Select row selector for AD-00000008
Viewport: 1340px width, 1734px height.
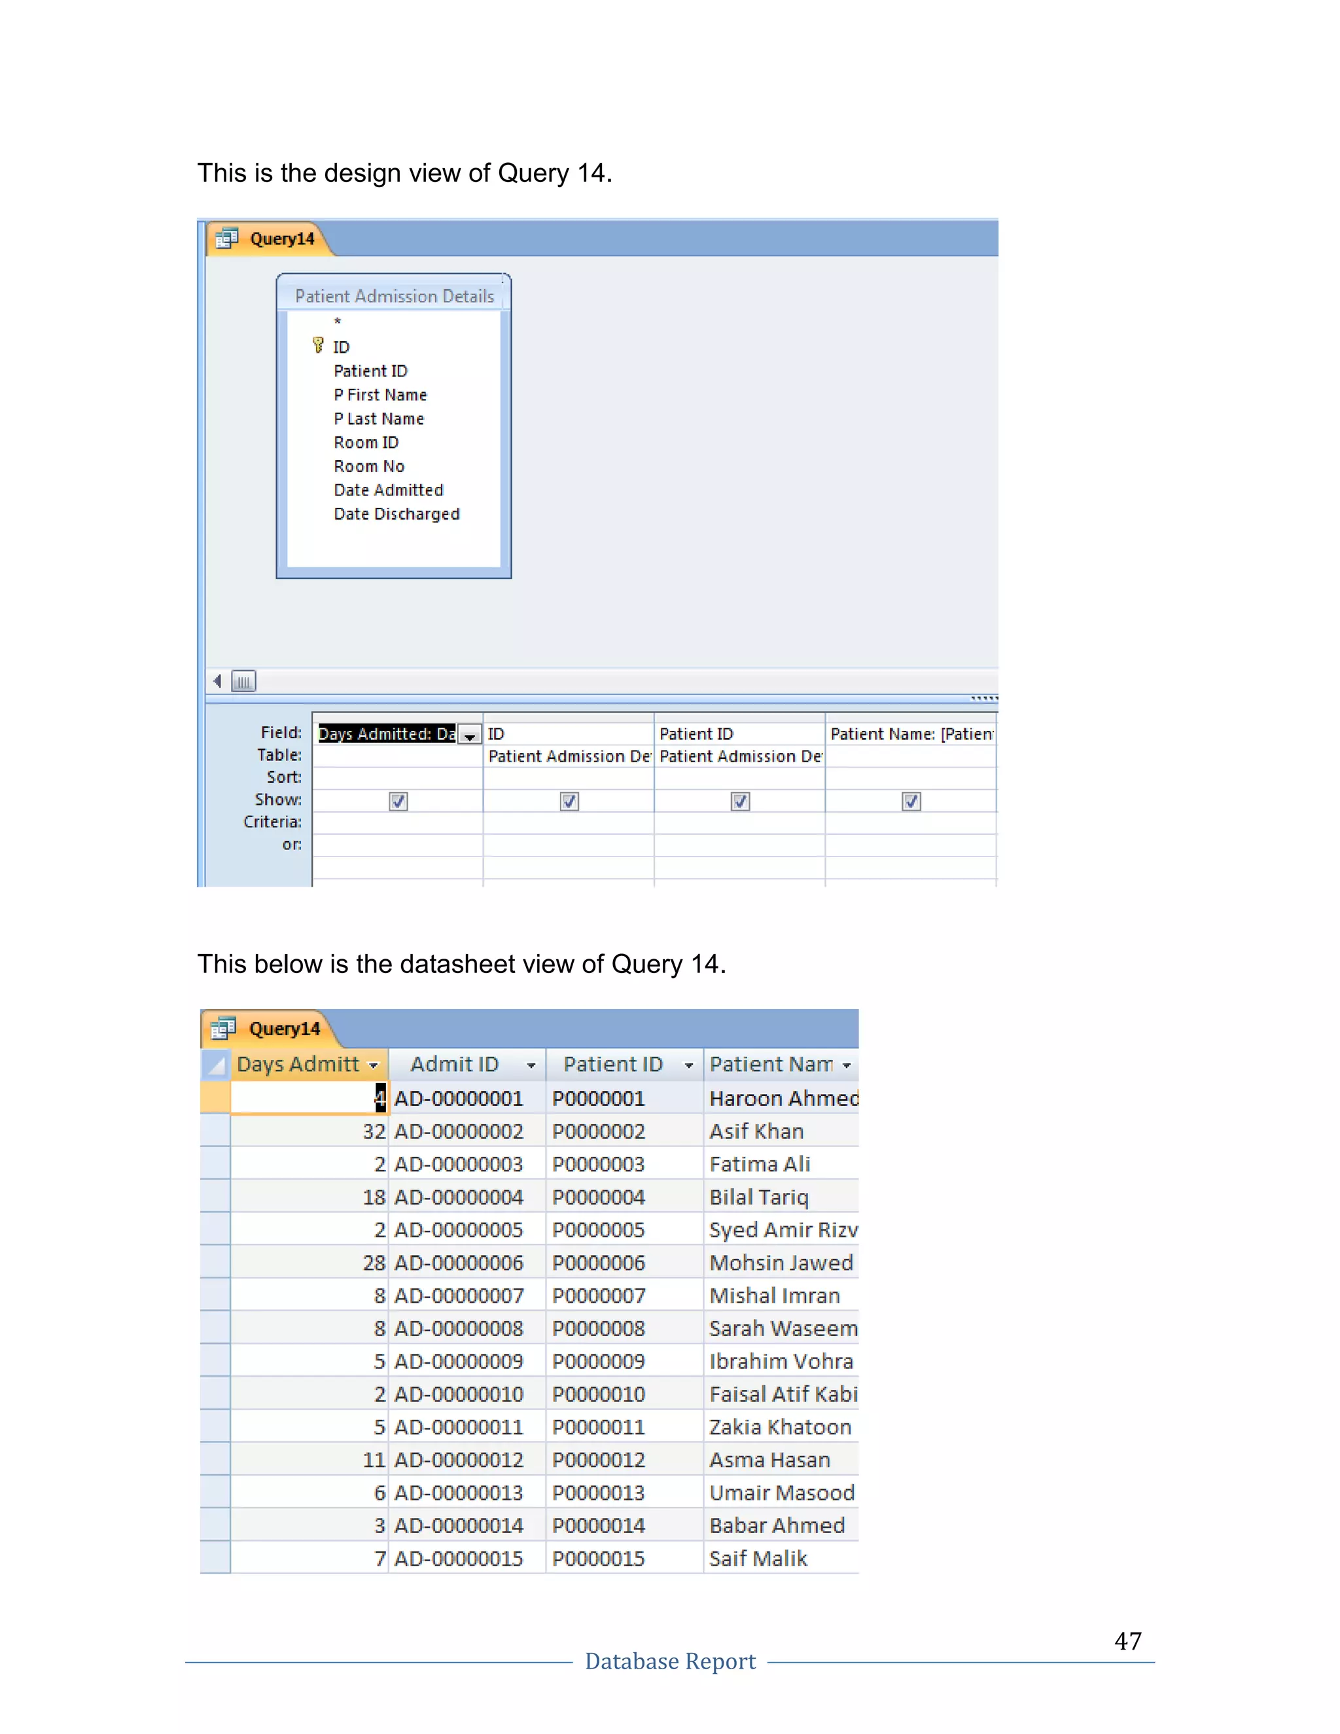click(215, 1328)
